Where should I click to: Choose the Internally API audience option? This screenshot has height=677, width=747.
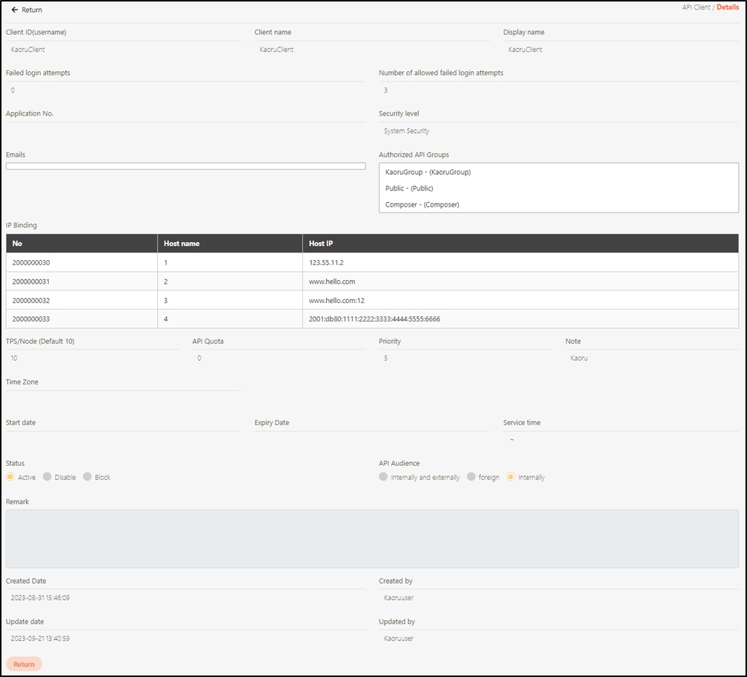[x=511, y=477]
